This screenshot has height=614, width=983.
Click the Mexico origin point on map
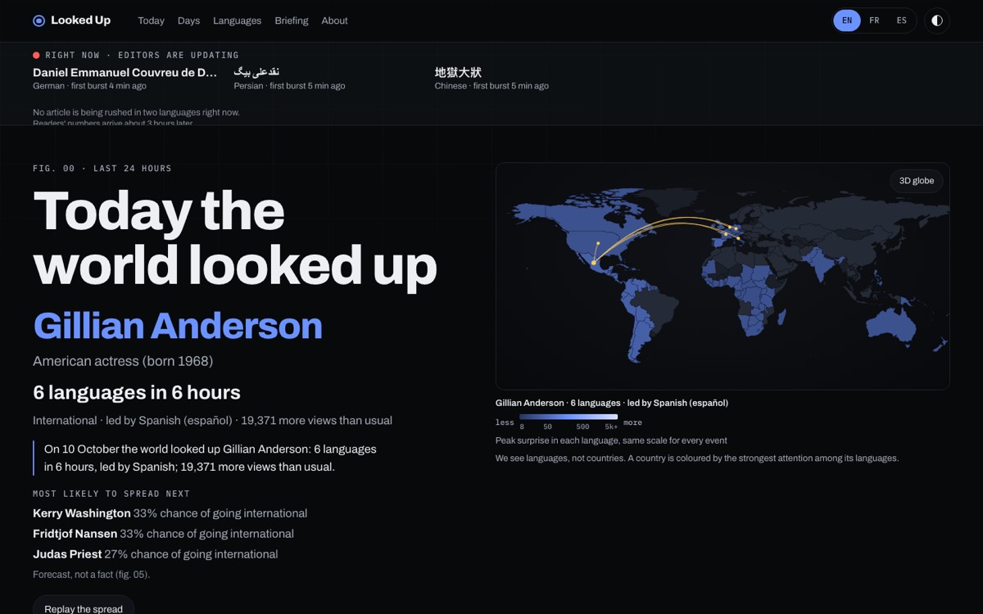(x=593, y=263)
